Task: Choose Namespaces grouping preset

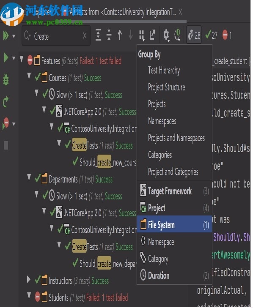Action: tap(162, 121)
